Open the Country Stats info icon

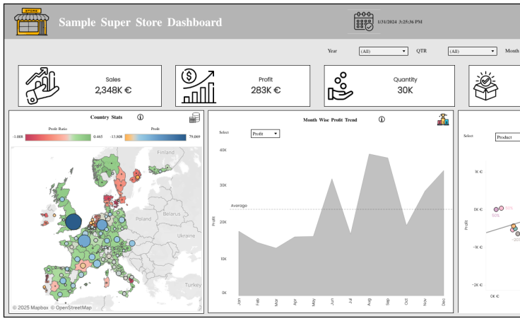(x=140, y=117)
